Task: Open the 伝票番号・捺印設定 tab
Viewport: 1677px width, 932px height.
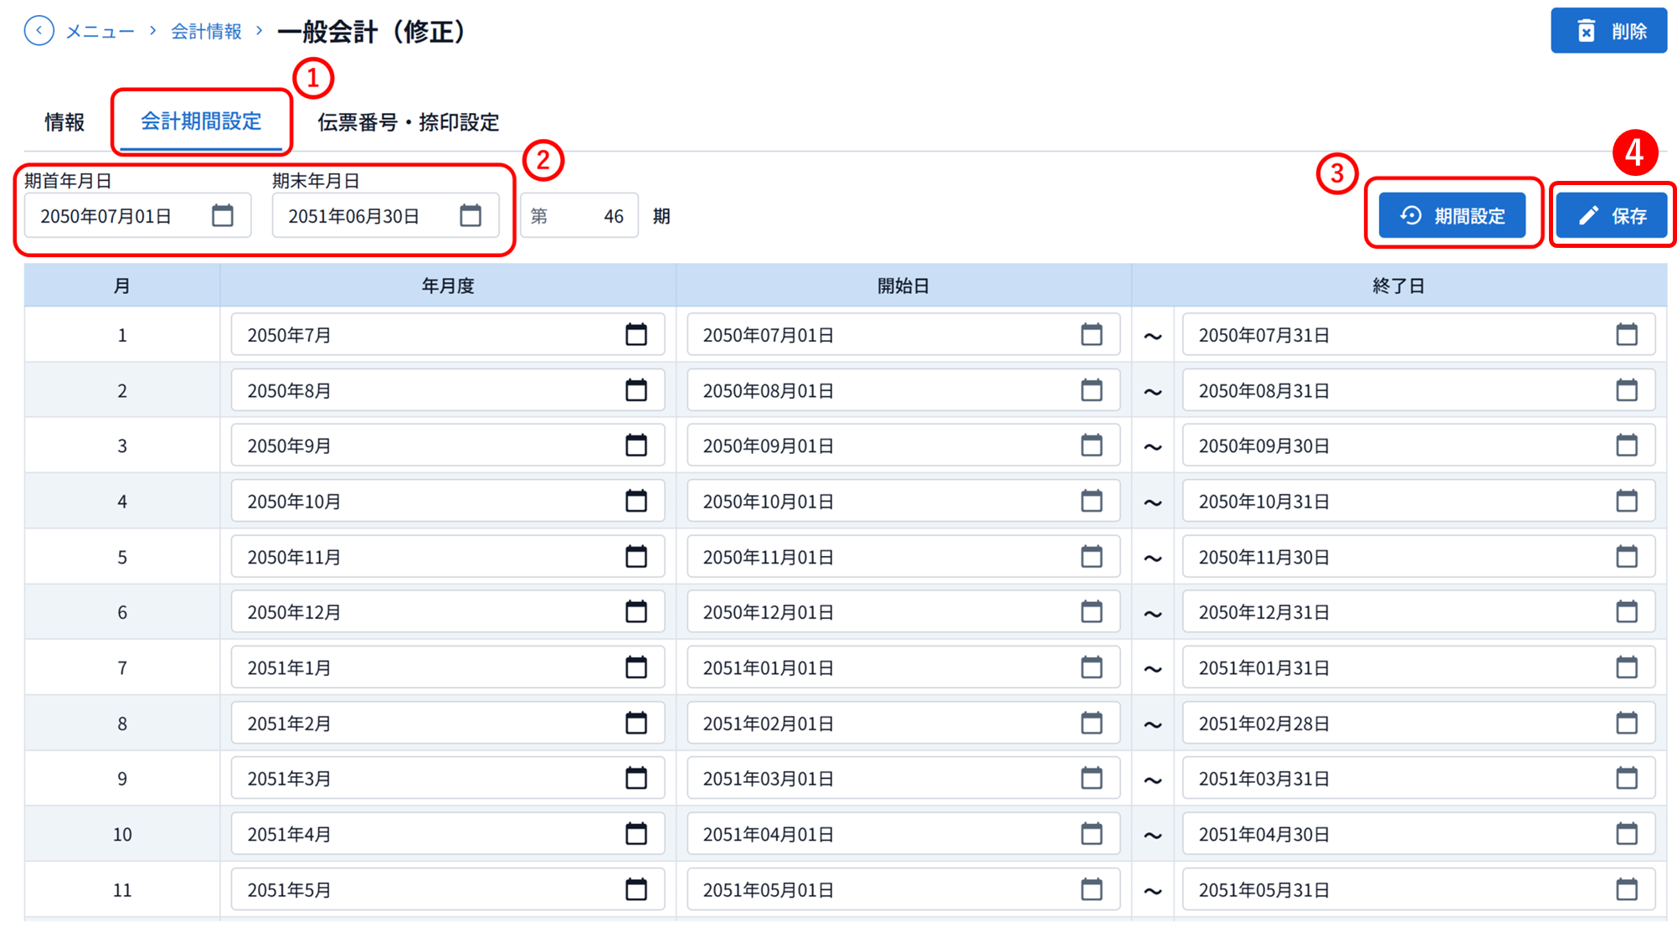Action: click(408, 122)
